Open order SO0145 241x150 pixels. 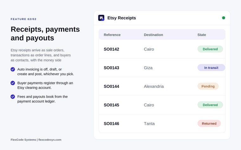tap(111, 105)
